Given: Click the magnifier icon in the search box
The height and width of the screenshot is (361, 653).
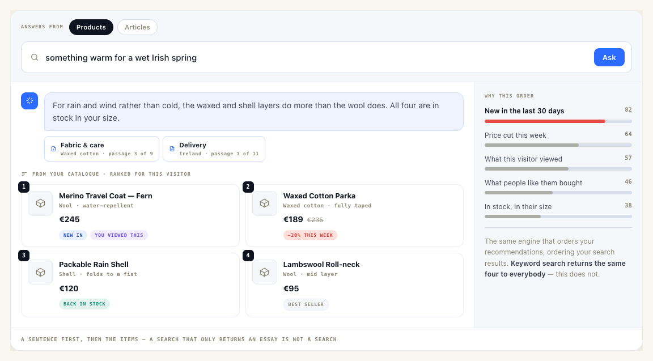Looking at the screenshot, I should pyautogui.click(x=35, y=57).
